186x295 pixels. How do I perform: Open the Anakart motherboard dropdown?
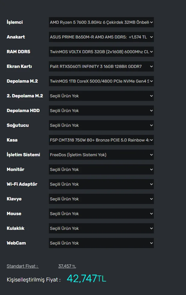point(101,37)
